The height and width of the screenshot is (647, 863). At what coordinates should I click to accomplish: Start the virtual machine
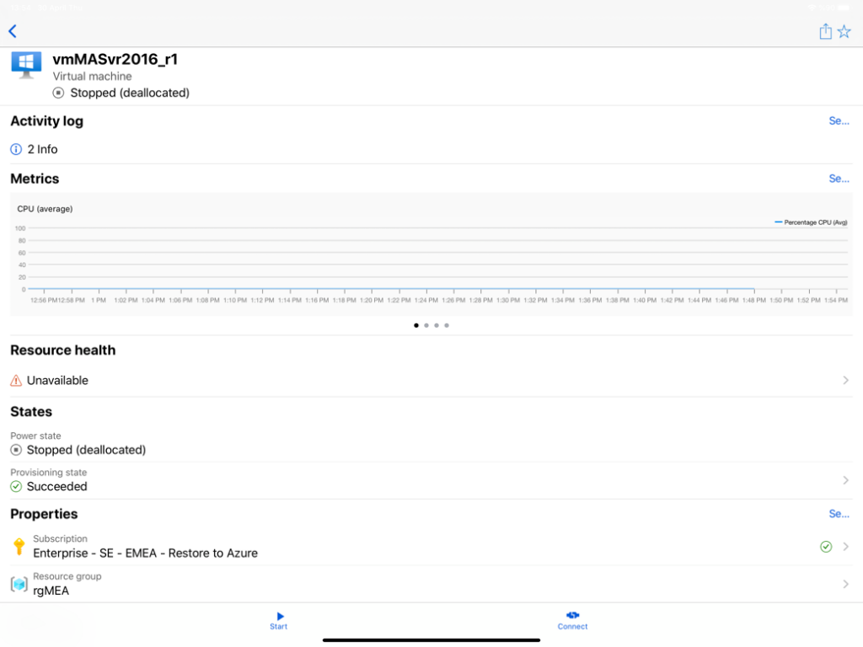pyautogui.click(x=279, y=621)
